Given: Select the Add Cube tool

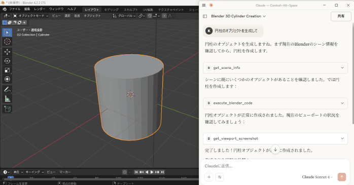Looking at the screenshot, I should (7, 109).
